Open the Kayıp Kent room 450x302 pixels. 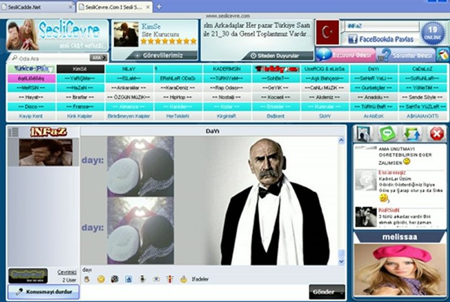tap(32, 116)
